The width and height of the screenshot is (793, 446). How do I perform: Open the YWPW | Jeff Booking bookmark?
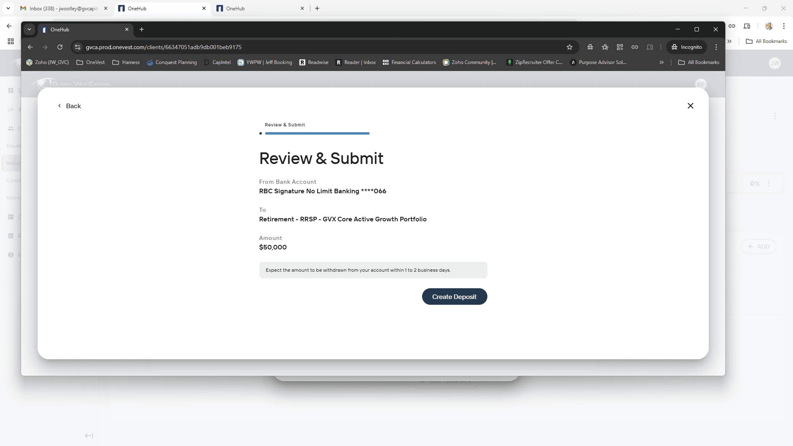coord(265,62)
